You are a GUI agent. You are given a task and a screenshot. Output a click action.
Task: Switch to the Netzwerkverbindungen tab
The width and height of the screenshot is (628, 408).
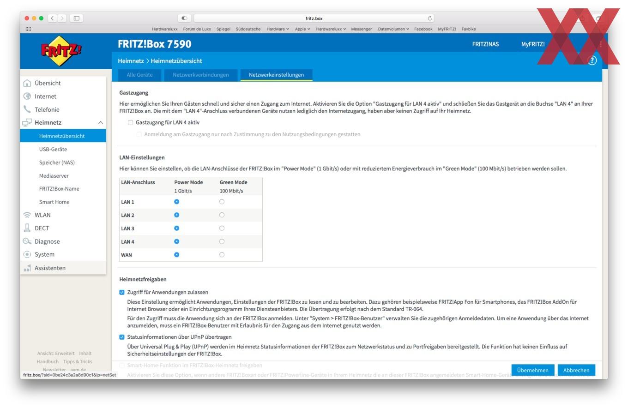[200, 75]
